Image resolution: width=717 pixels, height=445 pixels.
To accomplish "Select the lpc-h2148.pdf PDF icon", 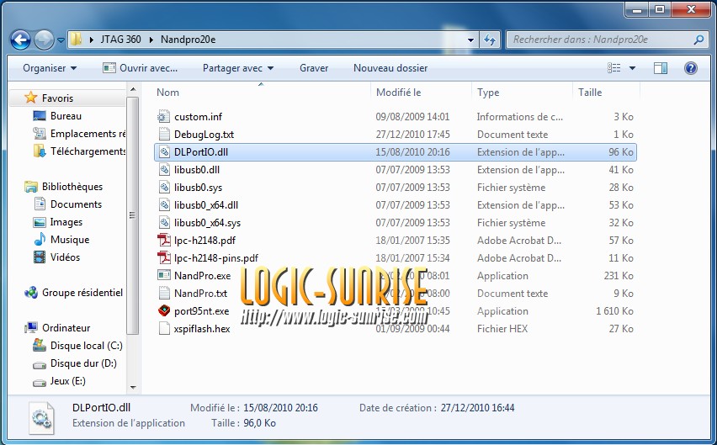I will (164, 241).
